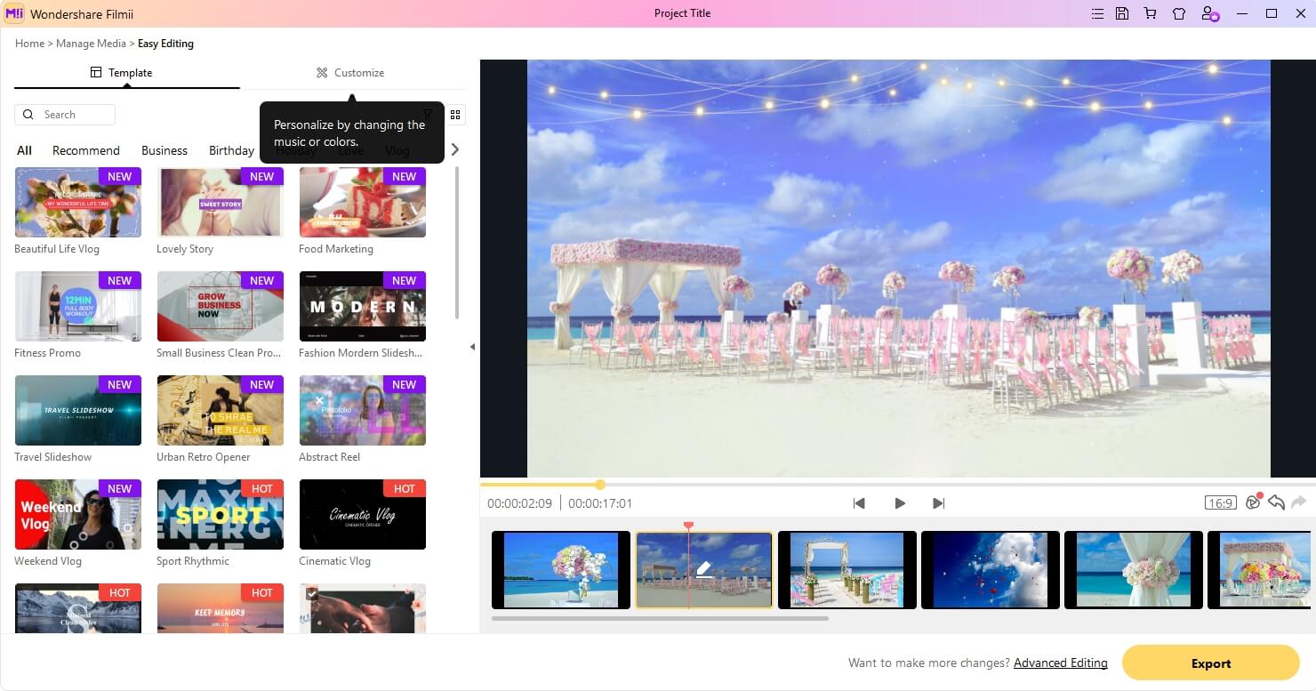Click the template list vertical scrollbar
1316x691 pixels.
(457, 243)
